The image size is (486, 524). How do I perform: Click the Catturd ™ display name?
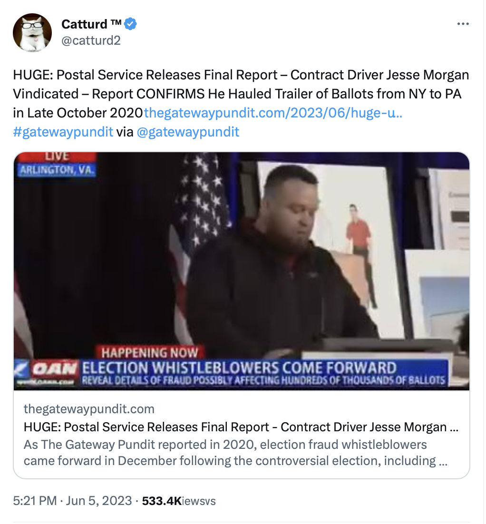pyautogui.click(x=91, y=24)
